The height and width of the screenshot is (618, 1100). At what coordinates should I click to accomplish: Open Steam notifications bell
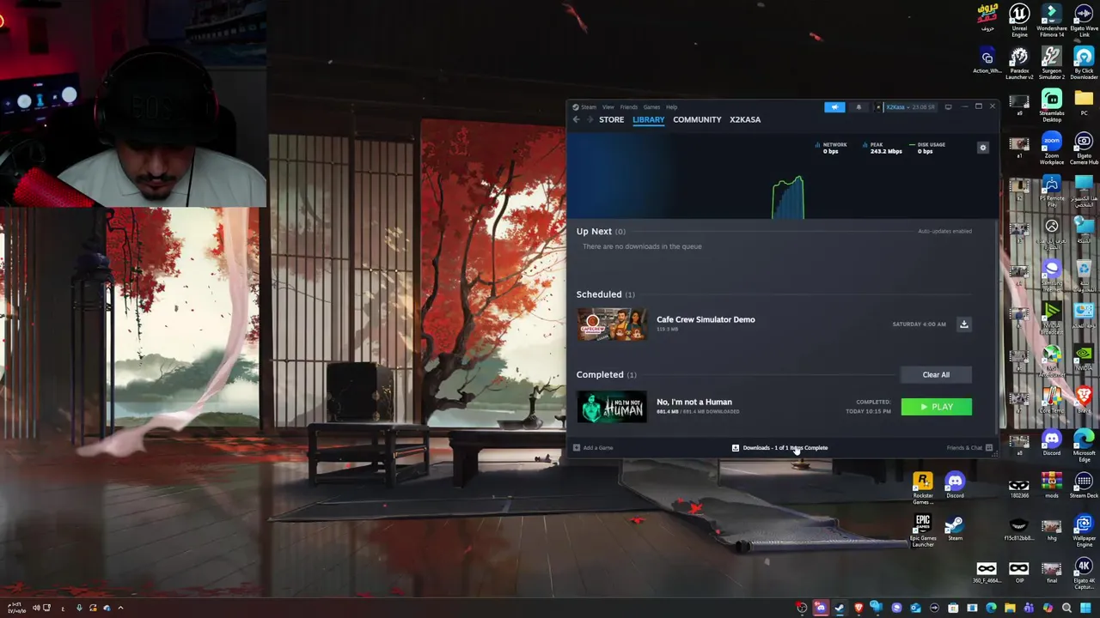[x=859, y=107]
